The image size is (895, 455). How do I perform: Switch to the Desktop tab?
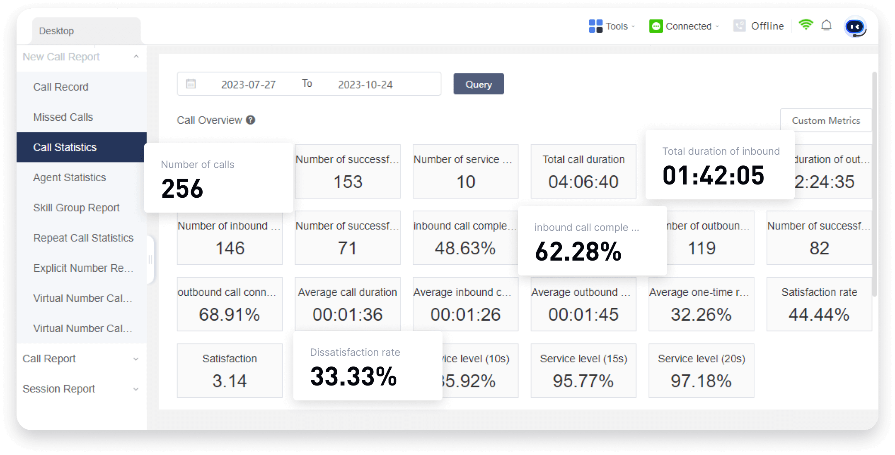click(x=56, y=31)
